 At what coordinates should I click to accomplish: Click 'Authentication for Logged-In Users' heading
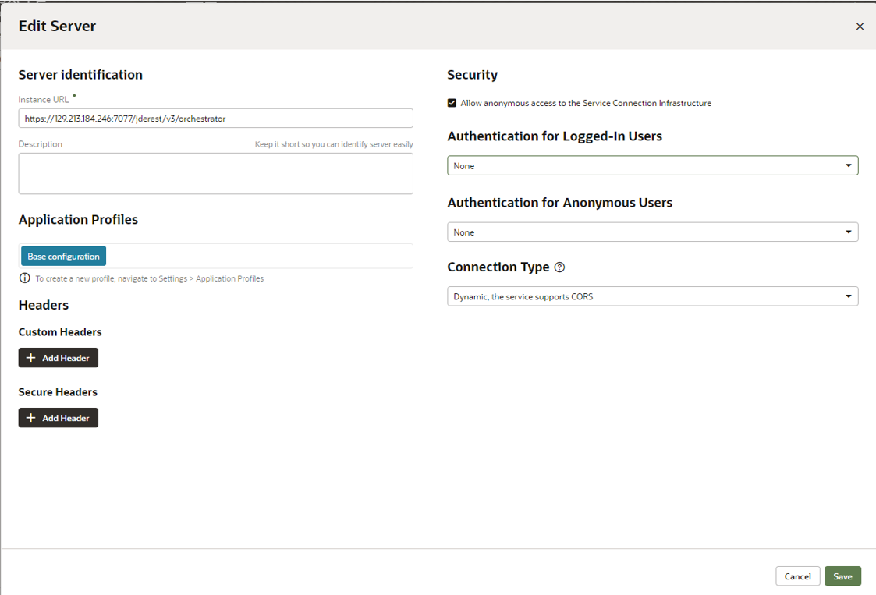(x=555, y=136)
